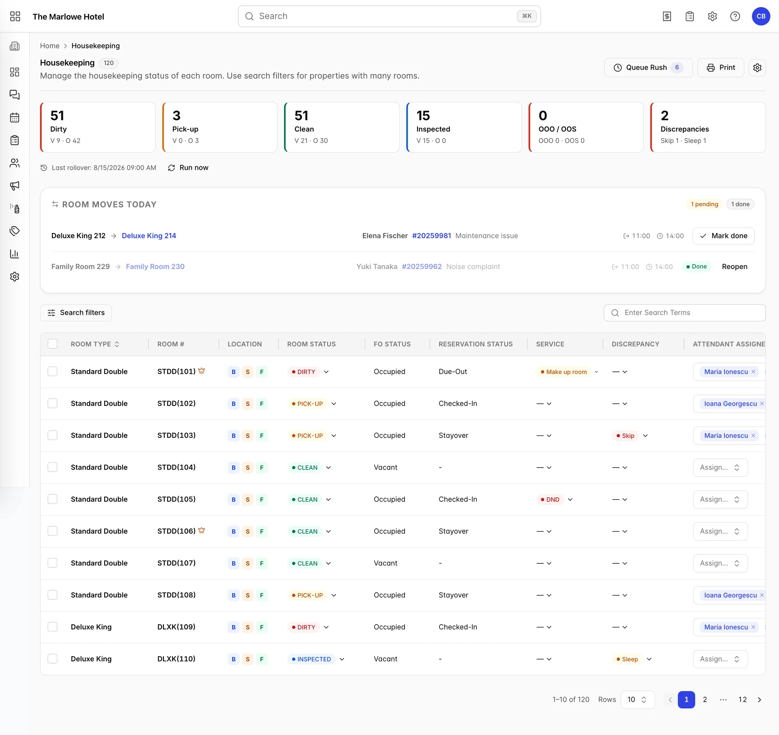Viewport: 779px width, 735px height.
Task: Open Assign attendant dropdown for STDD(104)
Action: pos(720,468)
